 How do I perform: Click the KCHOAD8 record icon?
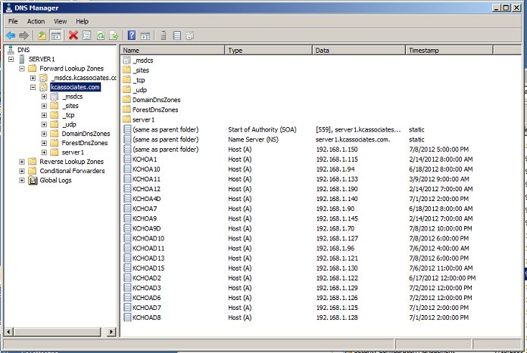pos(127,317)
